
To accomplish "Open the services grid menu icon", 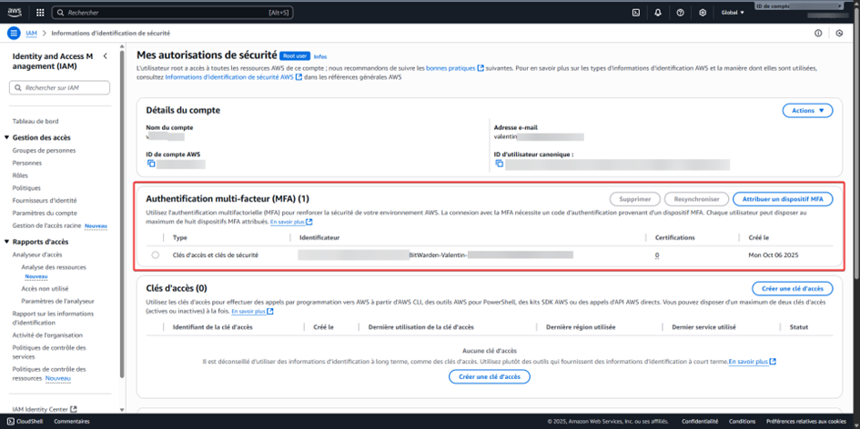I will 40,12.
